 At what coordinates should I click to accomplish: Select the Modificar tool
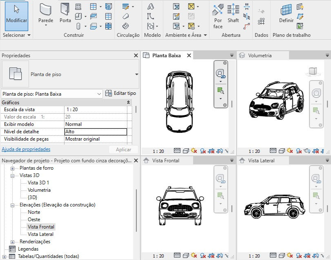16,16
